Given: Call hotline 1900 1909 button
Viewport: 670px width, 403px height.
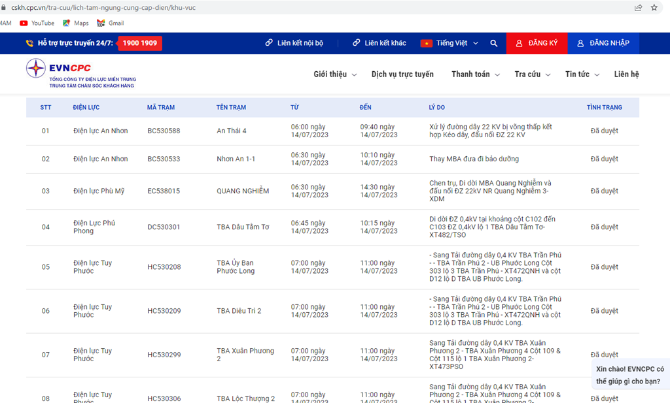Looking at the screenshot, I should tap(140, 43).
